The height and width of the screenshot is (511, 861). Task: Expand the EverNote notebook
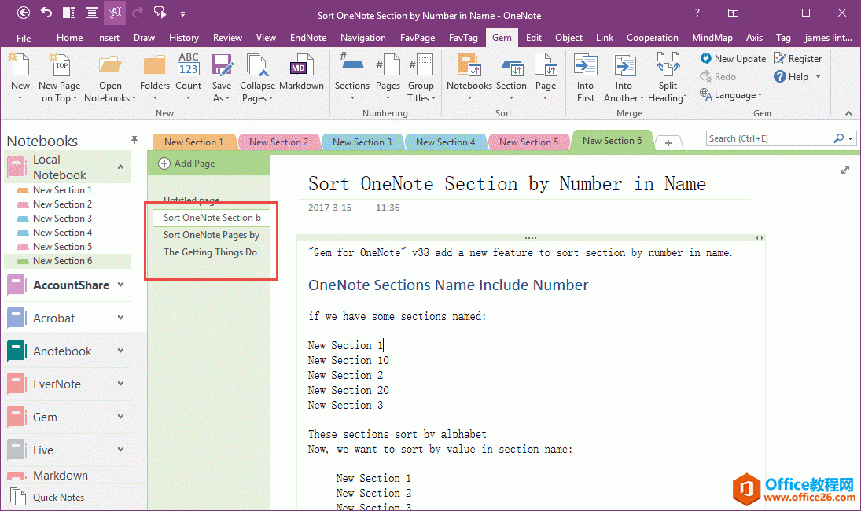(x=121, y=384)
